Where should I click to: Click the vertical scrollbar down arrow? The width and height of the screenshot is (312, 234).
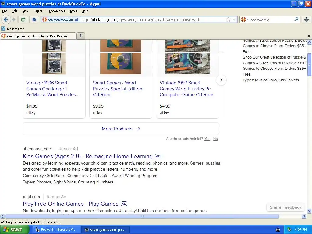[309, 211]
